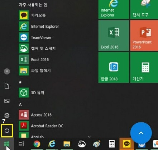Click the blue scroll-up round button
This screenshot has width=158, height=150.
141,133
